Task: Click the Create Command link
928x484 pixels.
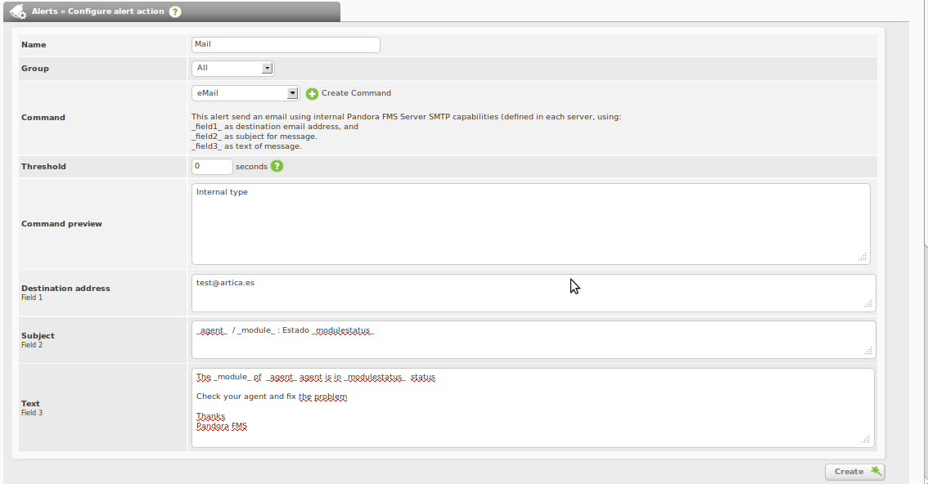Action: (356, 93)
